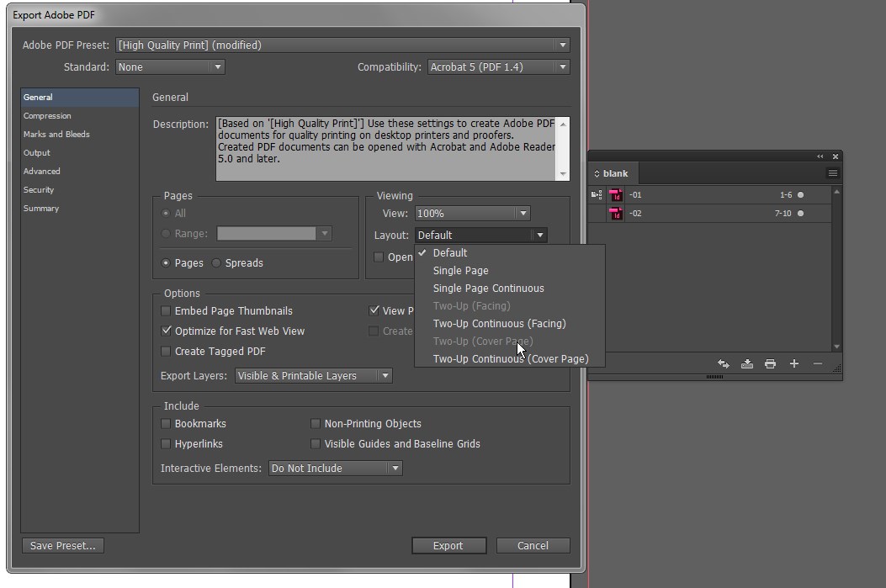Screen dimensions: 886x588
Task: Choose Two-Up Continuous (Cover Page) layout
Action: [510, 358]
